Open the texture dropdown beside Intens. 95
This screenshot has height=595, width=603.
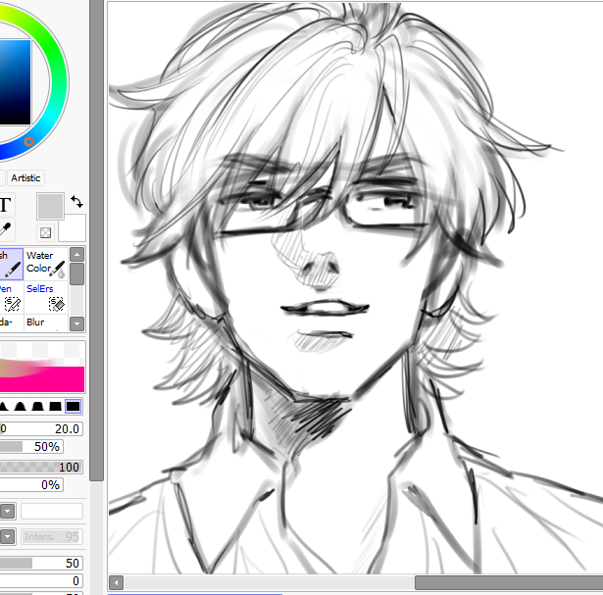point(7,536)
